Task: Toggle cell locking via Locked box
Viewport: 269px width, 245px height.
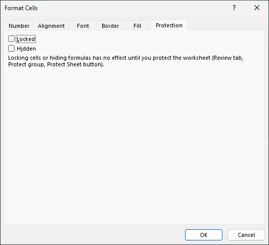Action: point(11,39)
